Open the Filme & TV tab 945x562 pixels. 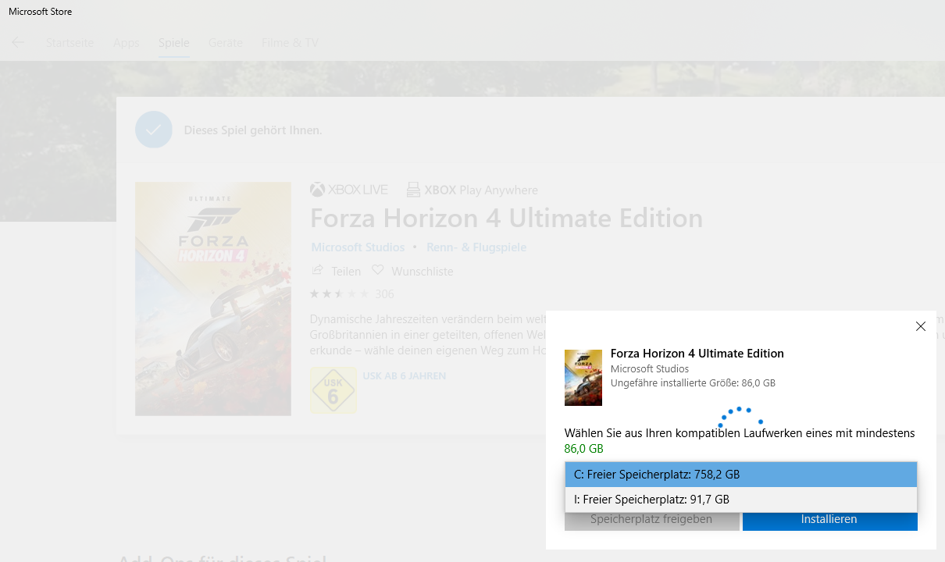[290, 43]
